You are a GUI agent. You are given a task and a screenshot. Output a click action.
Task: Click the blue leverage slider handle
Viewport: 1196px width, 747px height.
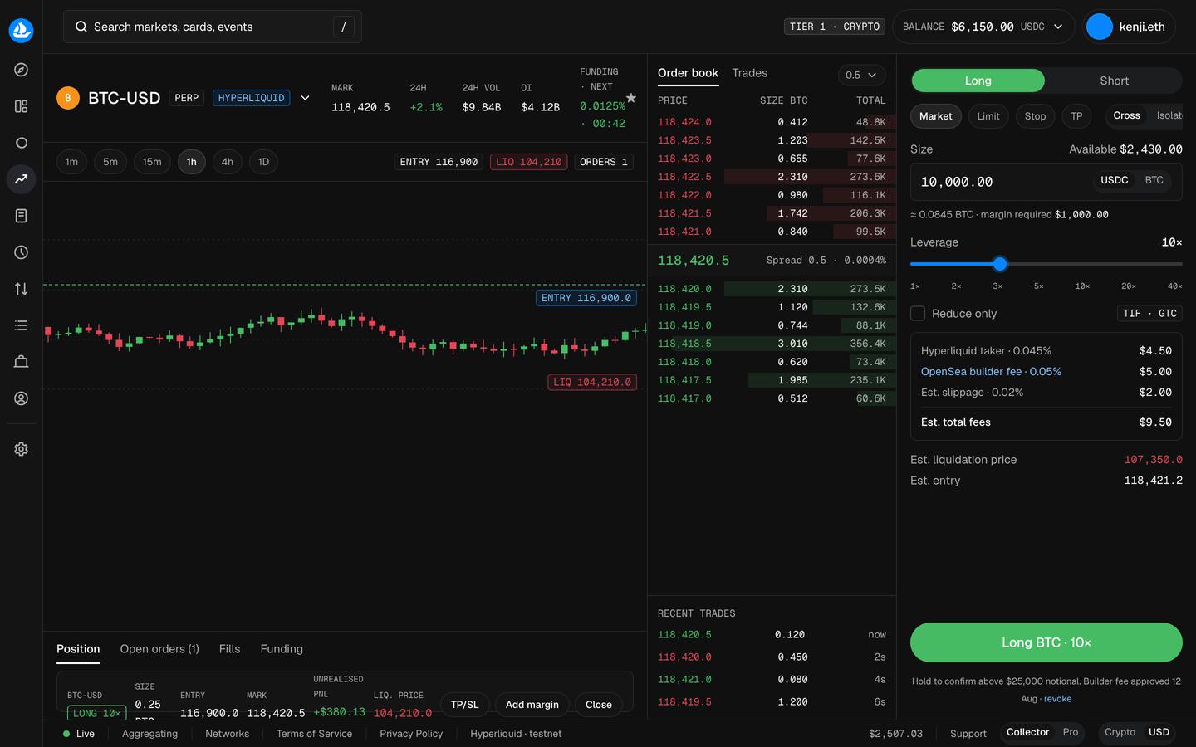pyautogui.click(x=1000, y=264)
